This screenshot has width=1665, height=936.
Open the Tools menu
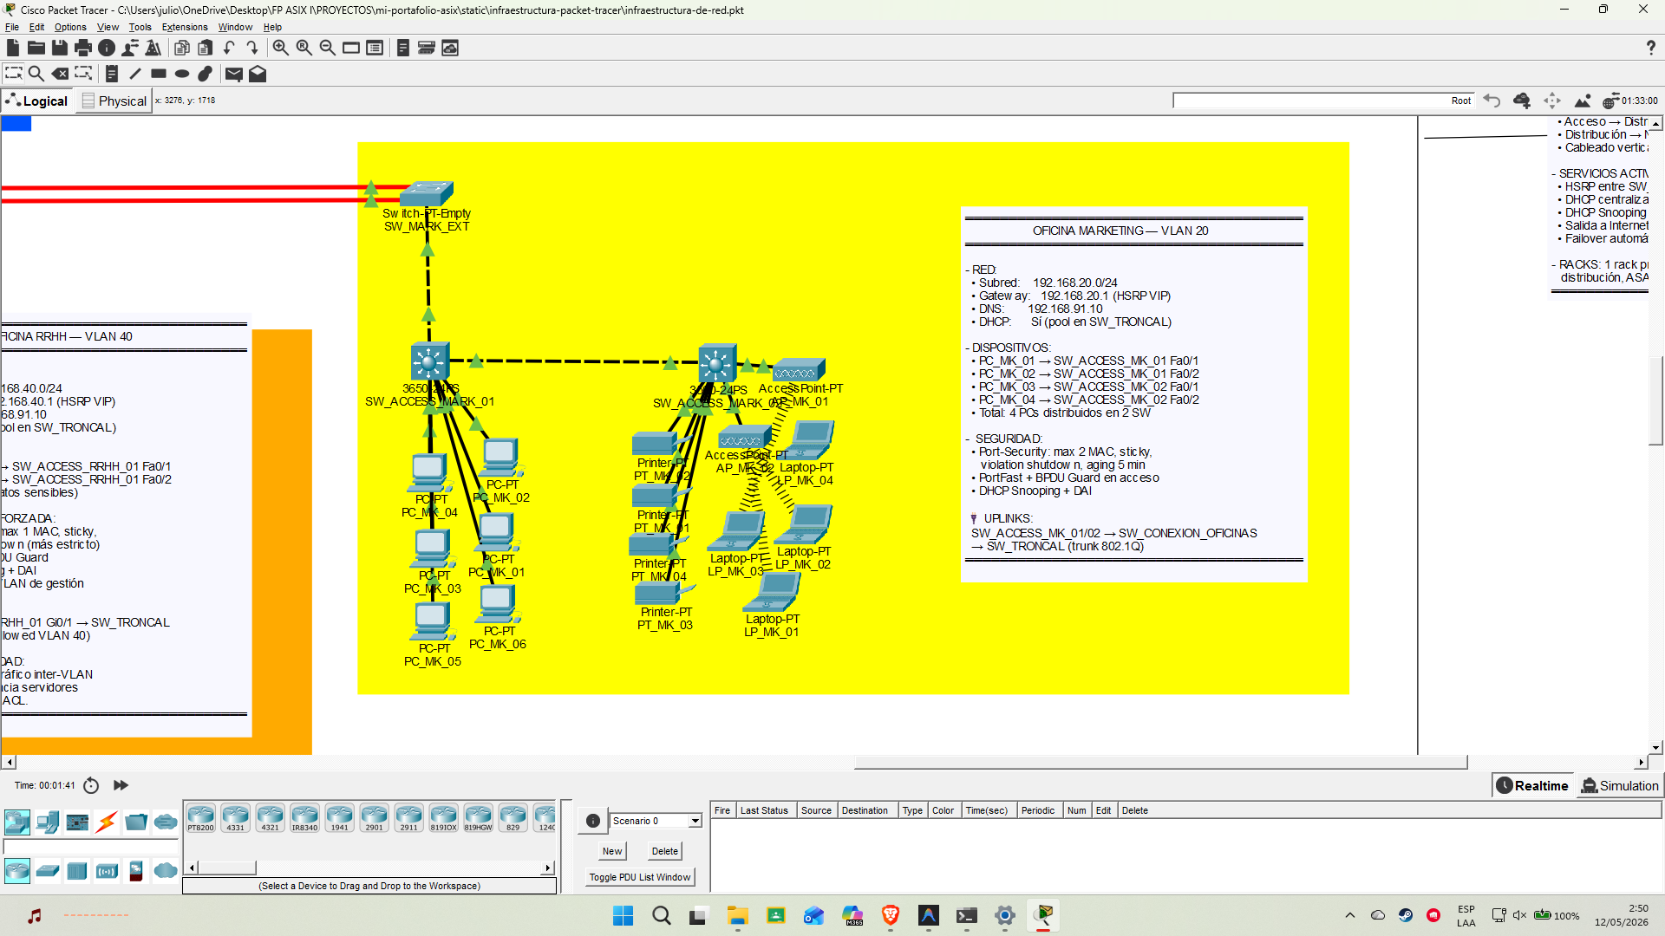pos(140,27)
